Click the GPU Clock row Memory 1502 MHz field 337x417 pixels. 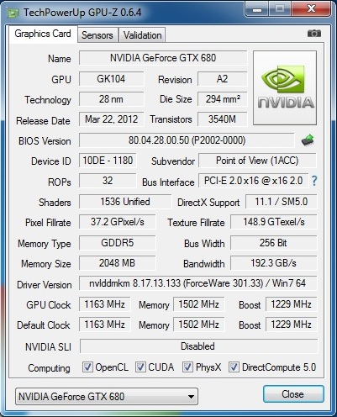coord(199,304)
